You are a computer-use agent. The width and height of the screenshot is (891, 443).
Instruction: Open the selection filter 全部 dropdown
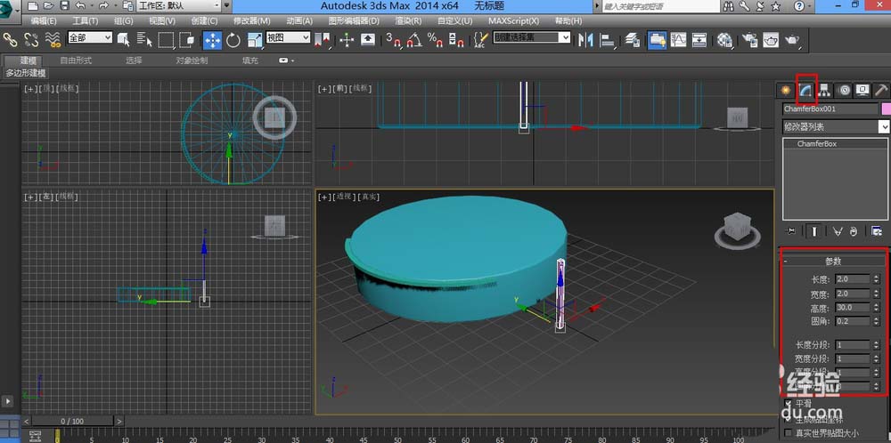click(90, 38)
